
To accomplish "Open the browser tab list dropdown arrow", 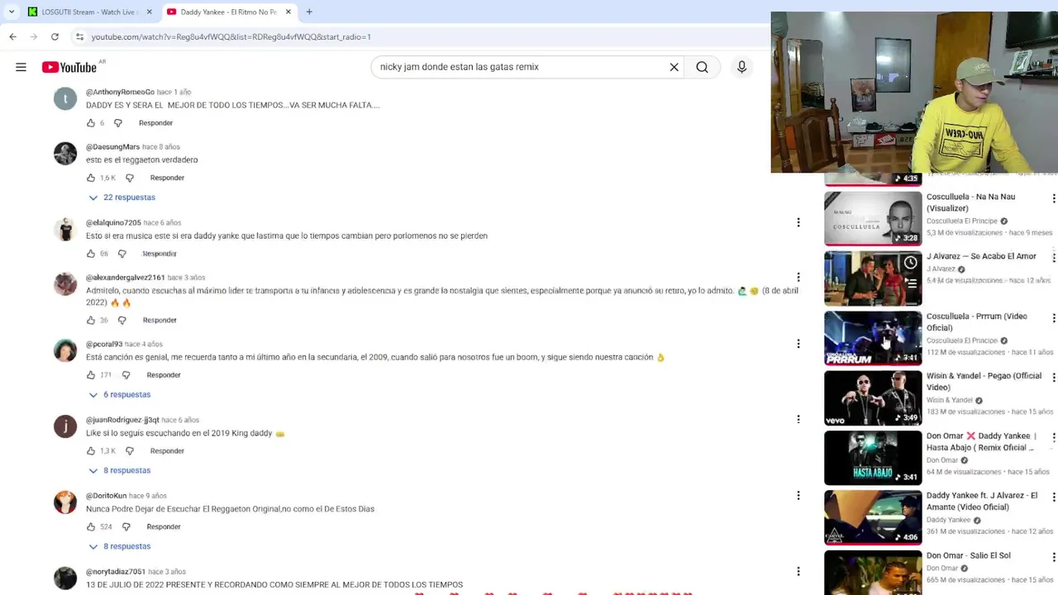I will (11, 12).
